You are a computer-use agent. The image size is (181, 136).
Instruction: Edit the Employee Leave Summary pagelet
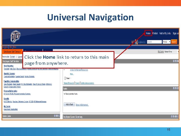[x=174, y=116]
